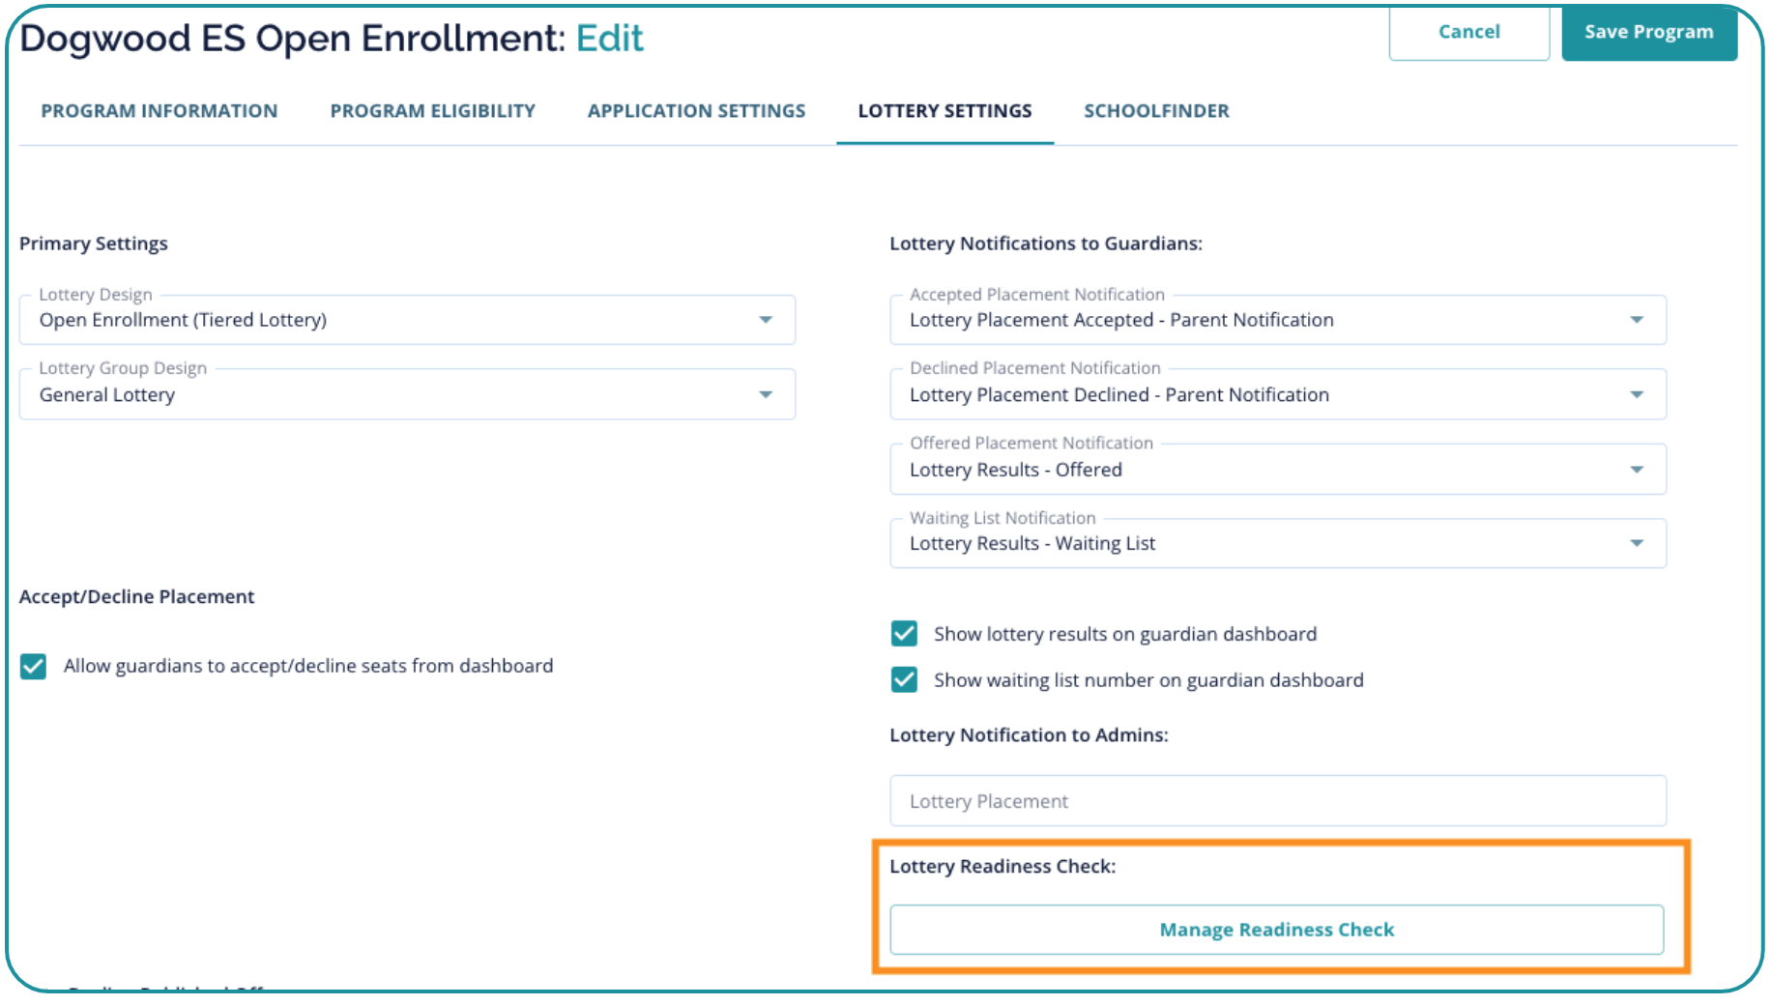1772x1005 pixels.
Task: Click the Lottery Results - Waiting List value
Action: pyautogui.click(x=1031, y=543)
